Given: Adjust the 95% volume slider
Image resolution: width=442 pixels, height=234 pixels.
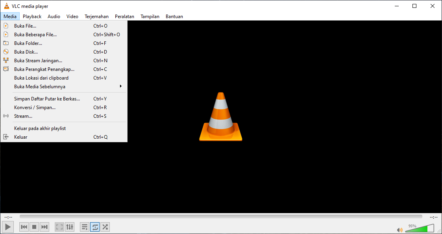Looking at the screenshot, I should [419, 228].
